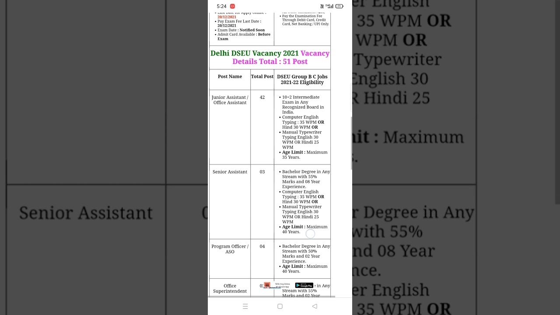Click the '03' total post cell
This screenshot has height=315, width=560.
(262, 172)
